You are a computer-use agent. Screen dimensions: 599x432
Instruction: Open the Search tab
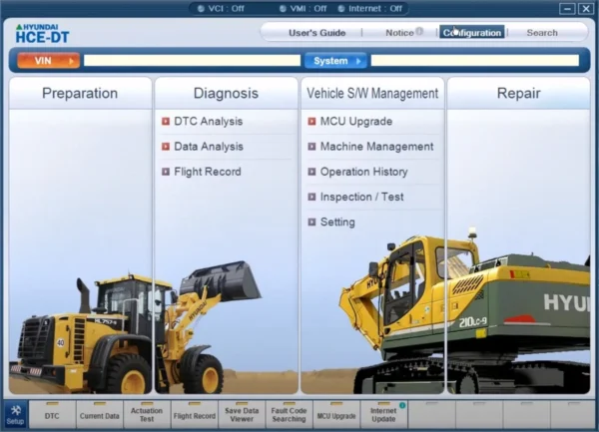pos(542,33)
